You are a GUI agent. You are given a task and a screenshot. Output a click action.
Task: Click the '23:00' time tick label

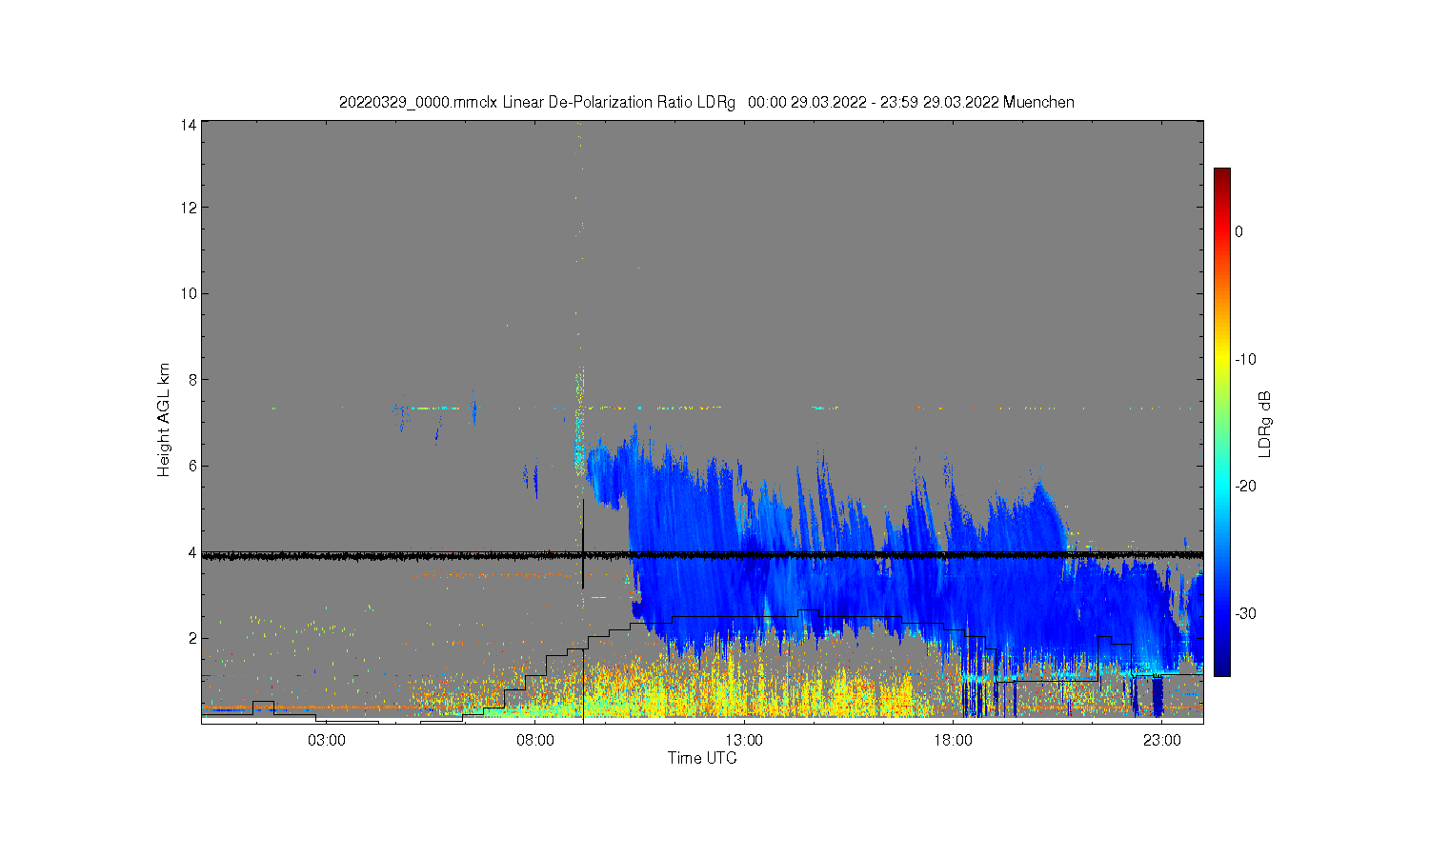pyautogui.click(x=1161, y=740)
